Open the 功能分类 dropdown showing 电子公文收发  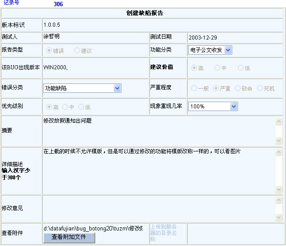click(x=210, y=50)
